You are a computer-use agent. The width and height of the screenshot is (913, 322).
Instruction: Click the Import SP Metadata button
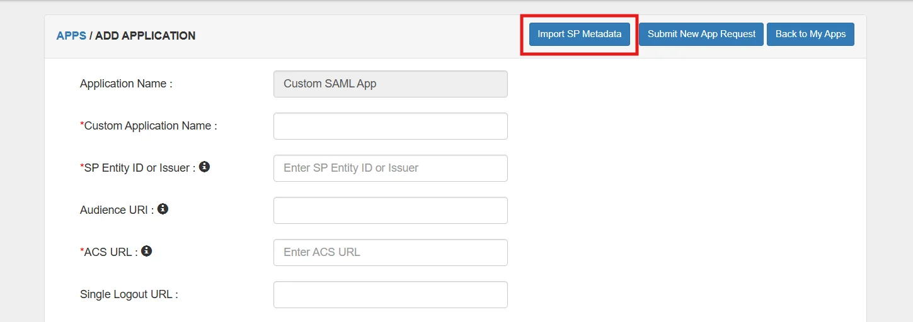click(x=579, y=34)
